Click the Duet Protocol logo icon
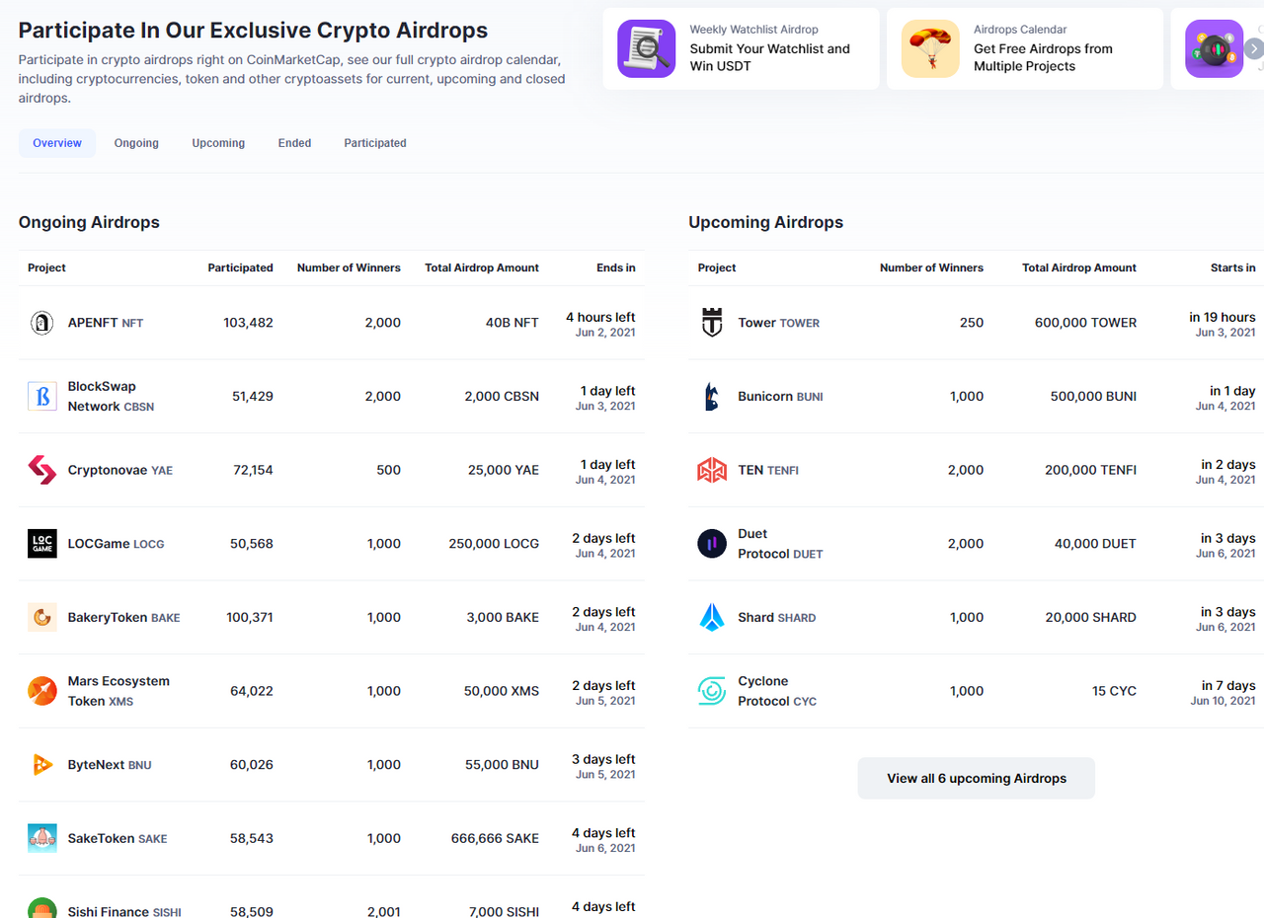This screenshot has width=1264, height=918. pos(712,543)
